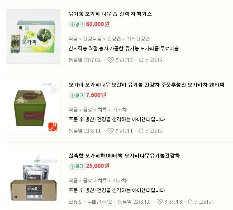
Task: Open the green tea box product thumbnail
Action: [x=33, y=107]
